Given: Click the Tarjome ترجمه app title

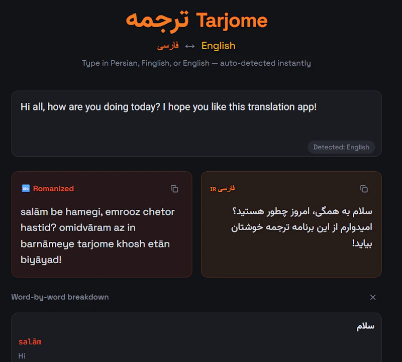Looking at the screenshot, I should click(x=197, y=20).
